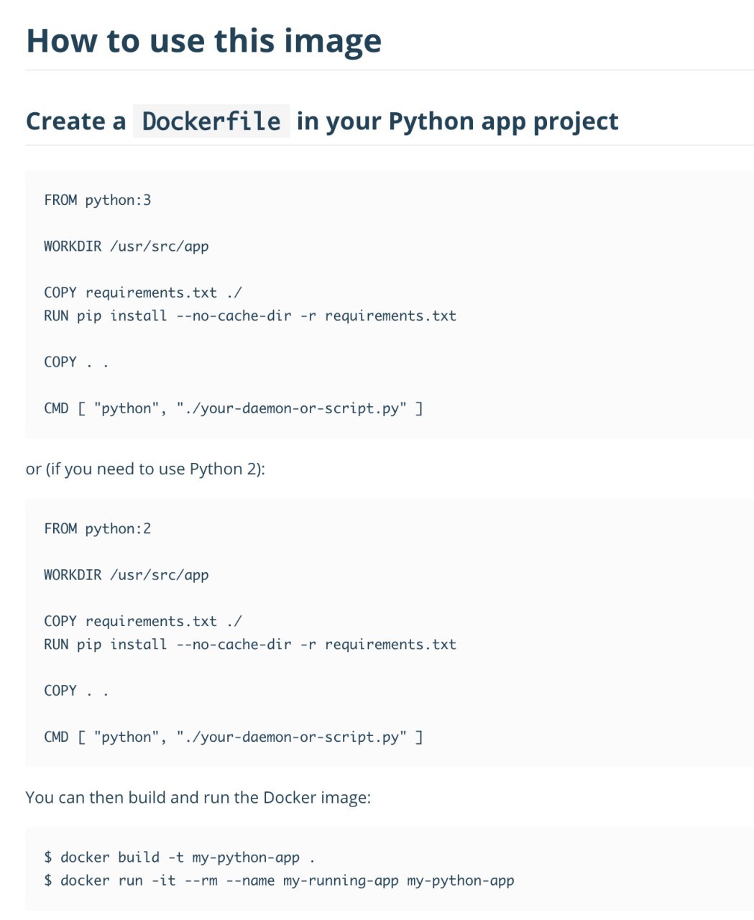Click "COPY . ." line in Python 3 block
This screenshot has width=754, height=920.
[x=76, y=362]
